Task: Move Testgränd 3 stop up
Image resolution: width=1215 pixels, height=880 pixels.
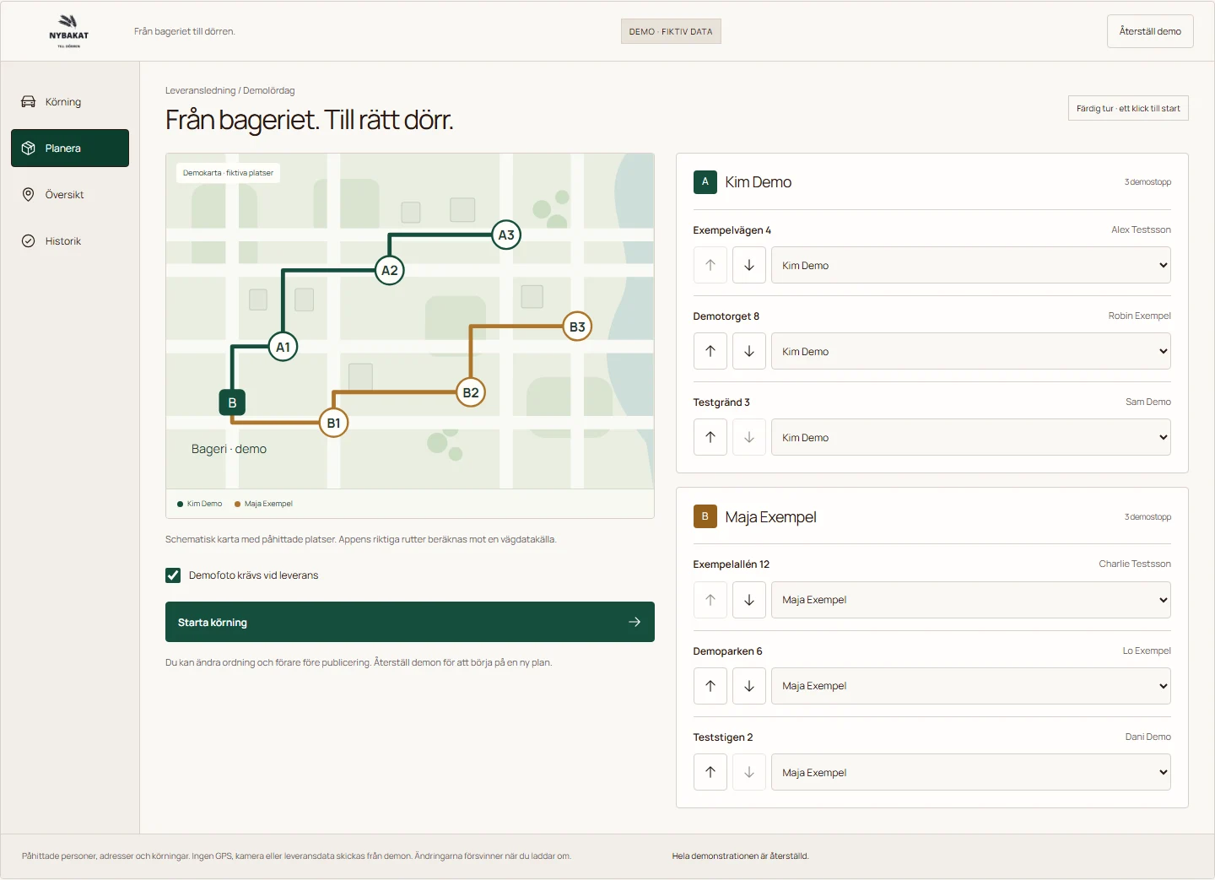Action: (x=710, y=437)
